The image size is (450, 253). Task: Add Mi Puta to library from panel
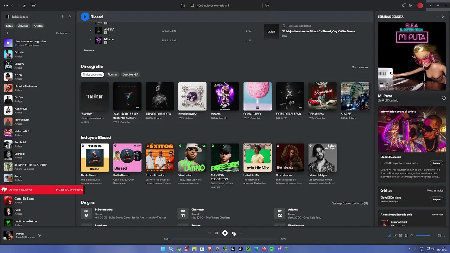tap(444, 98)
